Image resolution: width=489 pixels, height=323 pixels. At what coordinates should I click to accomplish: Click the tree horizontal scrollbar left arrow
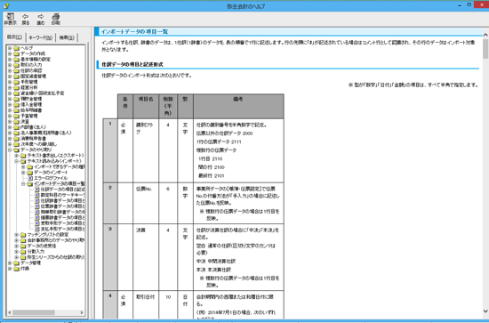click(x=10, y=312)
